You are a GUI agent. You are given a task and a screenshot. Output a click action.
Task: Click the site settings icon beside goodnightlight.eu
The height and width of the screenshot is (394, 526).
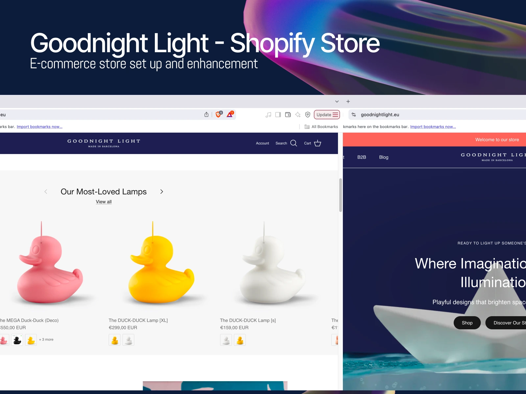pos(354,115)
